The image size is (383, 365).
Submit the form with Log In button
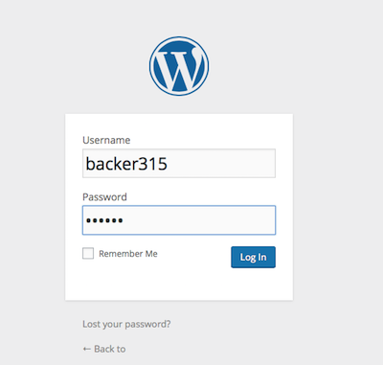point(253,257)
